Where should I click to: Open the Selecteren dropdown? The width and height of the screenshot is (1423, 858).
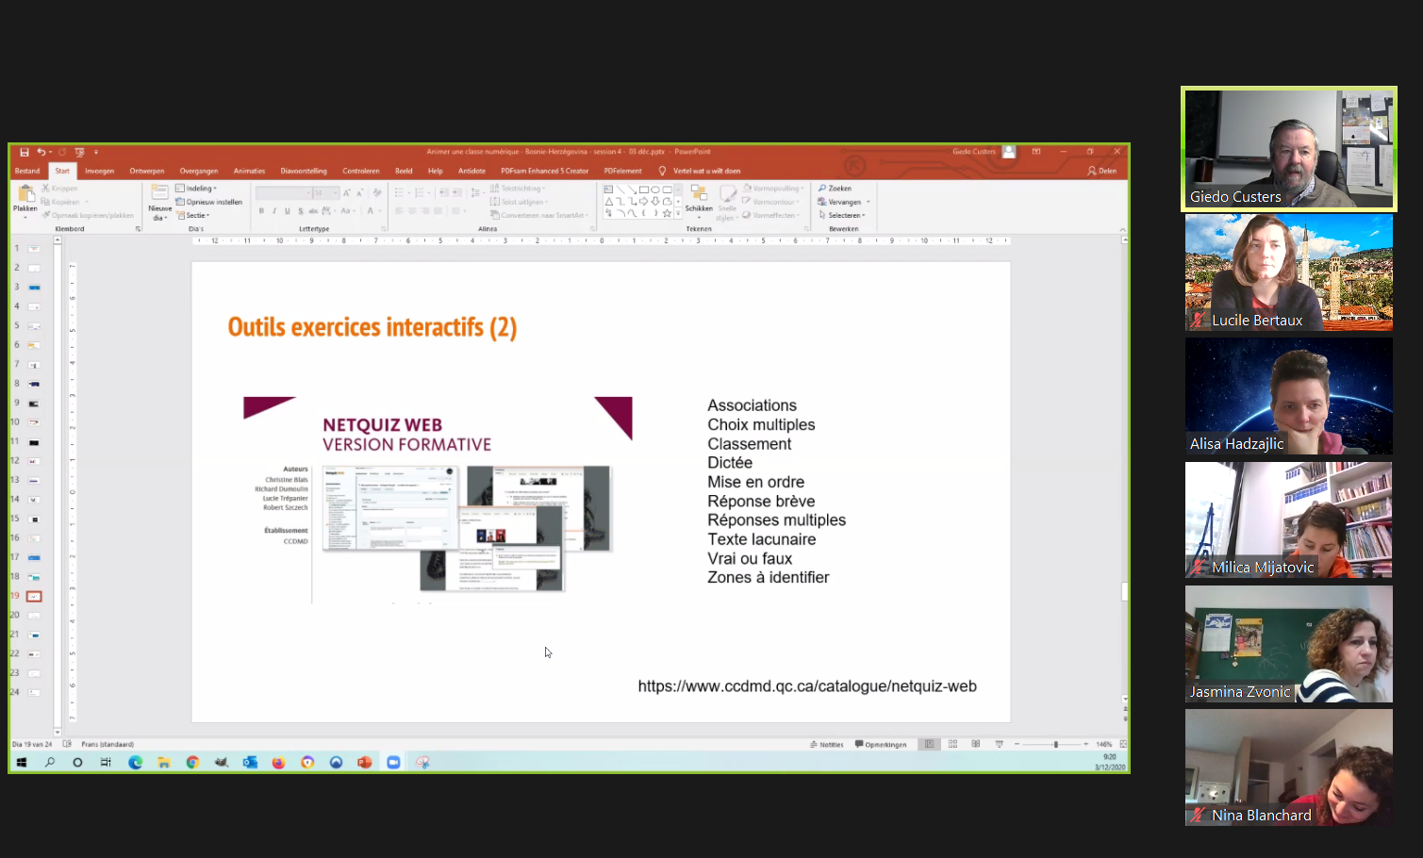click(844, 216)
